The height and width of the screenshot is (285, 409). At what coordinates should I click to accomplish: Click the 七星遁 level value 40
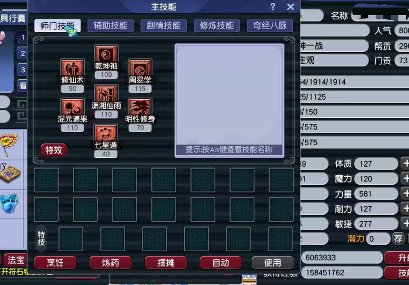(x=106, y=154)
